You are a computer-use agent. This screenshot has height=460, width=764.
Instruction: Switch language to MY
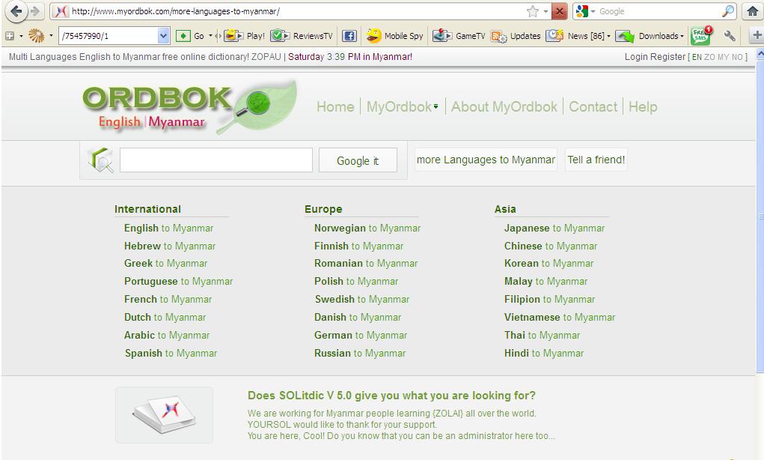(x=723, y=57)
